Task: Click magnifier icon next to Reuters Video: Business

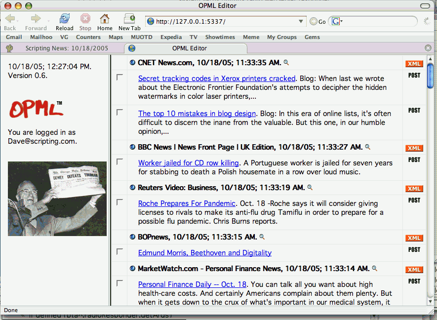Action: (x=310, y=188)
